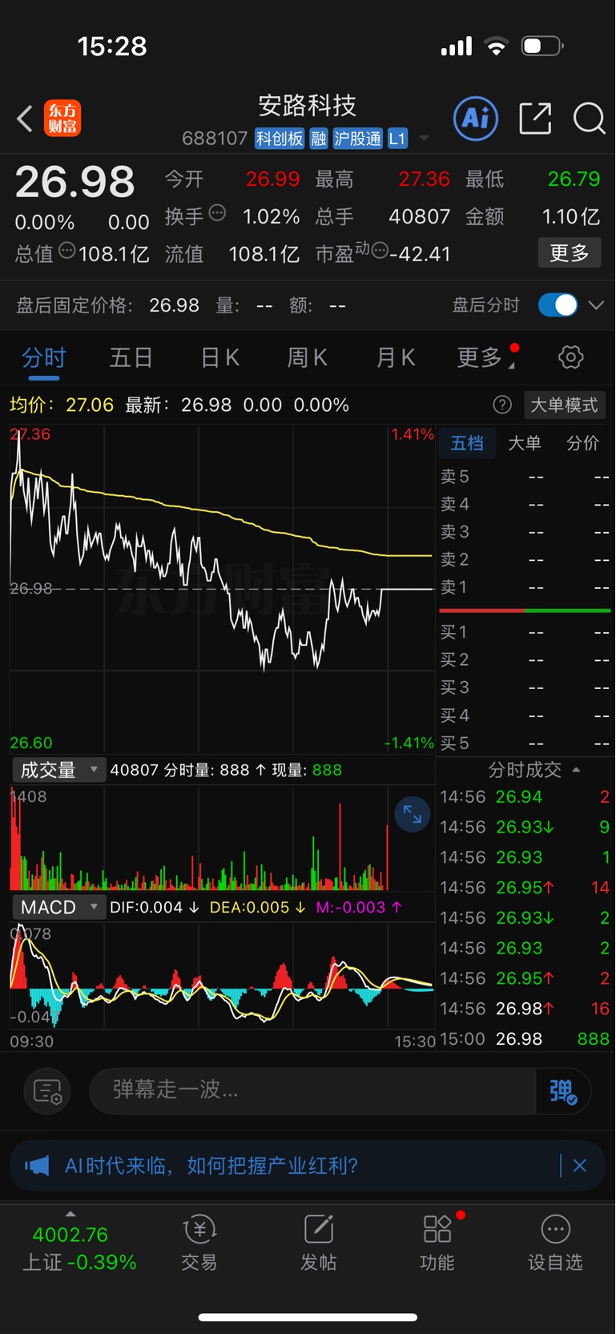
Task: Tap the intraday price chart
Action: 222,588
